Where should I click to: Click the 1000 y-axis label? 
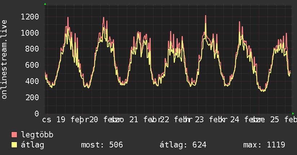click(x=30, y=33)
